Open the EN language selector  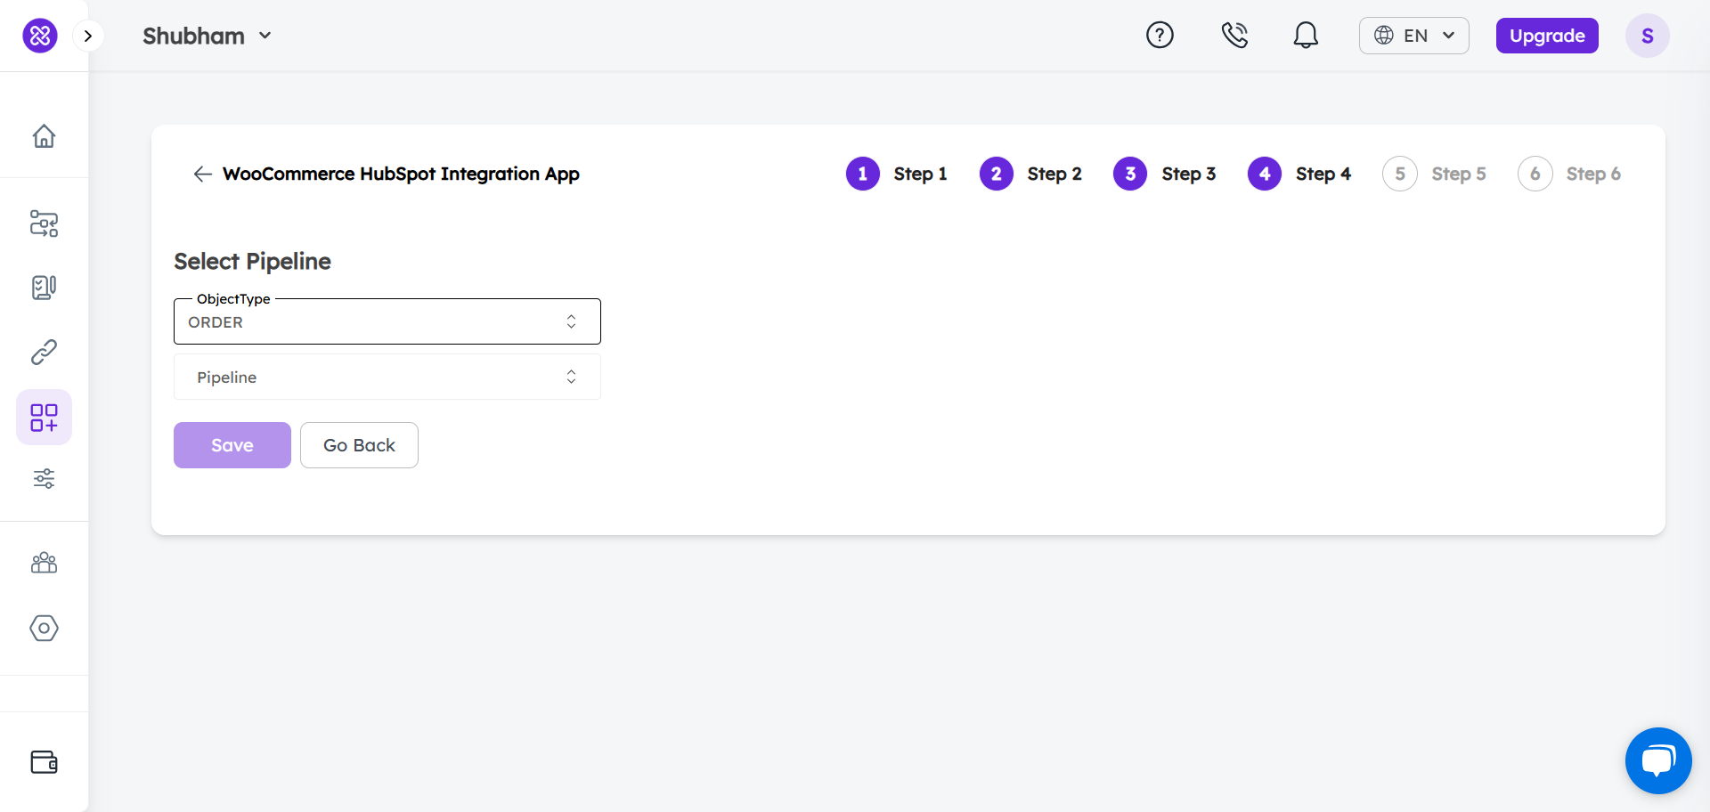[1413, 36]
